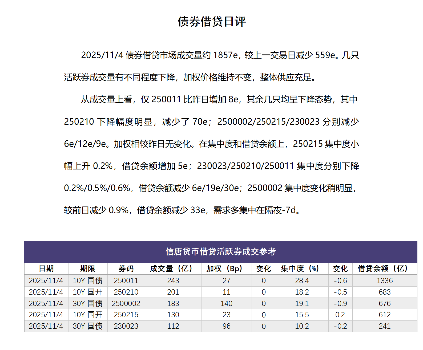Select bond code 250210 in the 券码 column
This screenshot has width=423, height=350.
tap(126, 292)
